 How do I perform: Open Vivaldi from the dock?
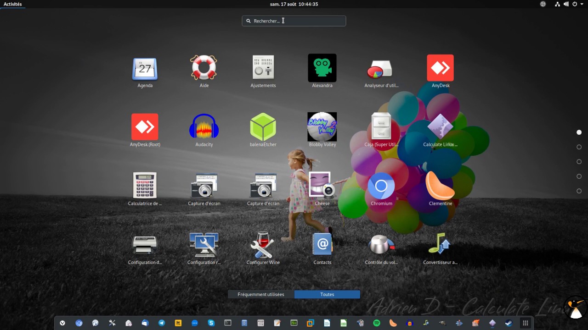[x=62, y=323]
